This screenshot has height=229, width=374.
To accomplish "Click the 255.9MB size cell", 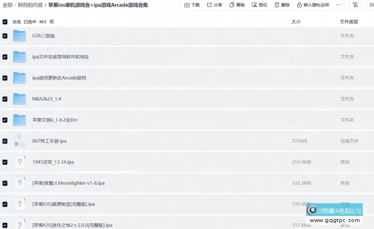I will click(301, 162).
